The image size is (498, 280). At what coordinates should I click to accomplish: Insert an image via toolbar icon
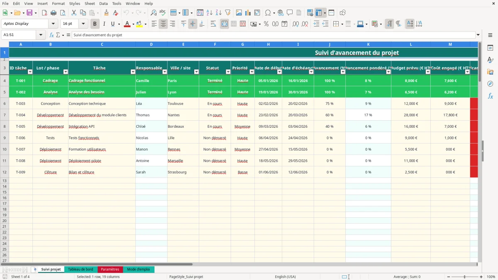coord(239,12)
